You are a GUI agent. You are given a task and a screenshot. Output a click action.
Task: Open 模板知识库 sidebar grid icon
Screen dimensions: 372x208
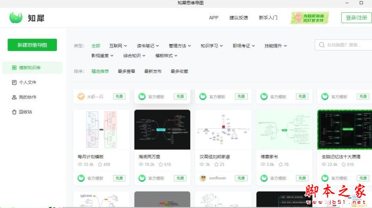tap(14, 68)
